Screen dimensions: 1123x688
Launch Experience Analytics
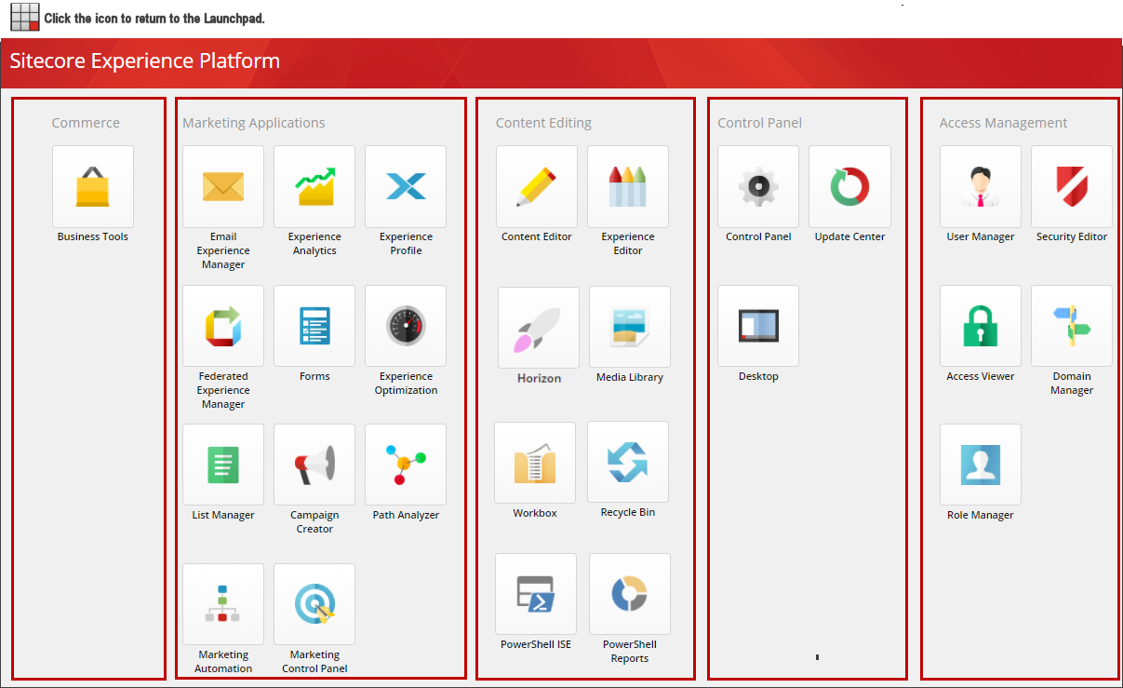click(x=314, y=186)
